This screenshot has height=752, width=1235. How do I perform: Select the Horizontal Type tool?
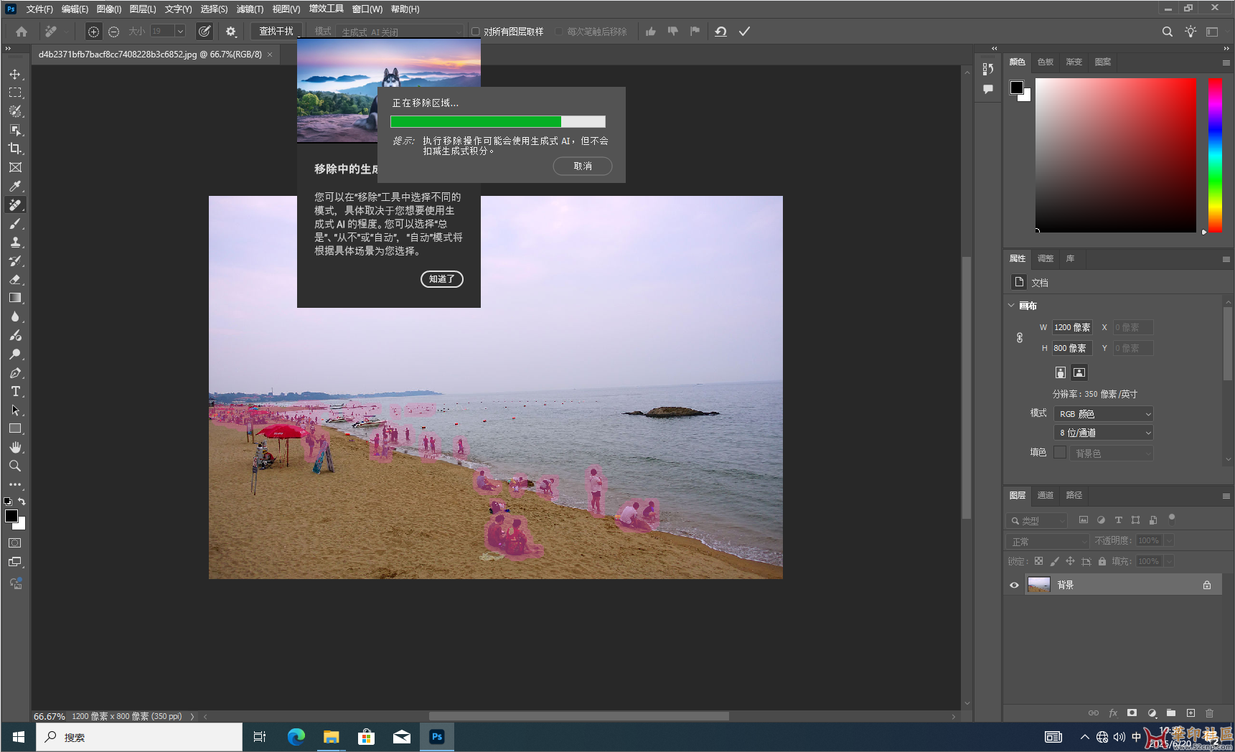pyautogui.click(x=15, y=392)
